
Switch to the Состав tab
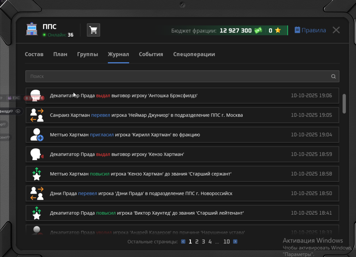(34, 54)
